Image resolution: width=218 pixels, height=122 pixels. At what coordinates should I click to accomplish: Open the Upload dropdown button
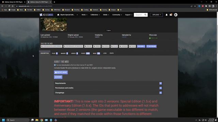[x=156, y=15]
